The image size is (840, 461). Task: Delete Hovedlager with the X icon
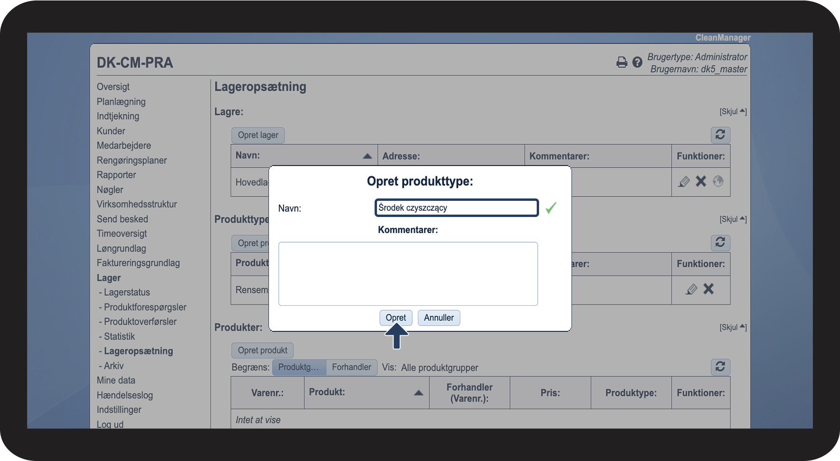pyautogui.click(x=701, y=181)
